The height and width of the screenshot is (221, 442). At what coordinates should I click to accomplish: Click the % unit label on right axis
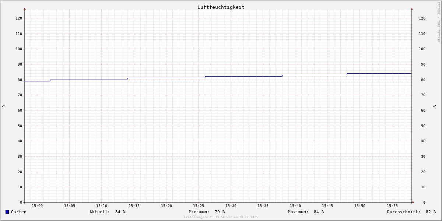pyautogui.click(x=434, y=106)
